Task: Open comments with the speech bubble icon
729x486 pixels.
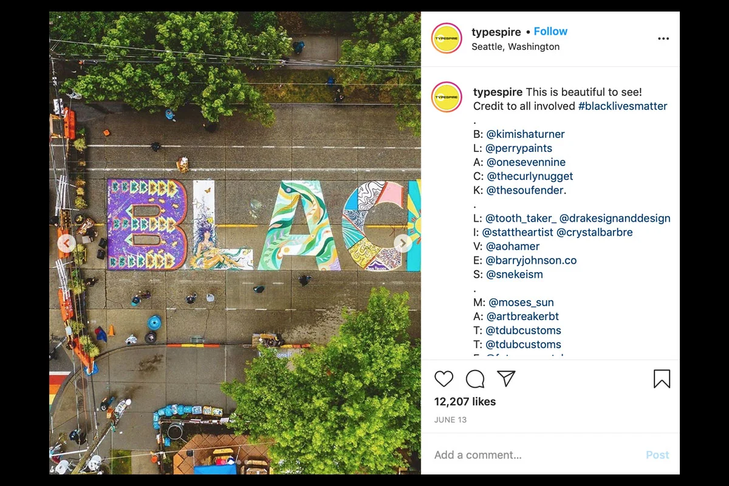Action: pyautogui.click(x=475, y=379)
